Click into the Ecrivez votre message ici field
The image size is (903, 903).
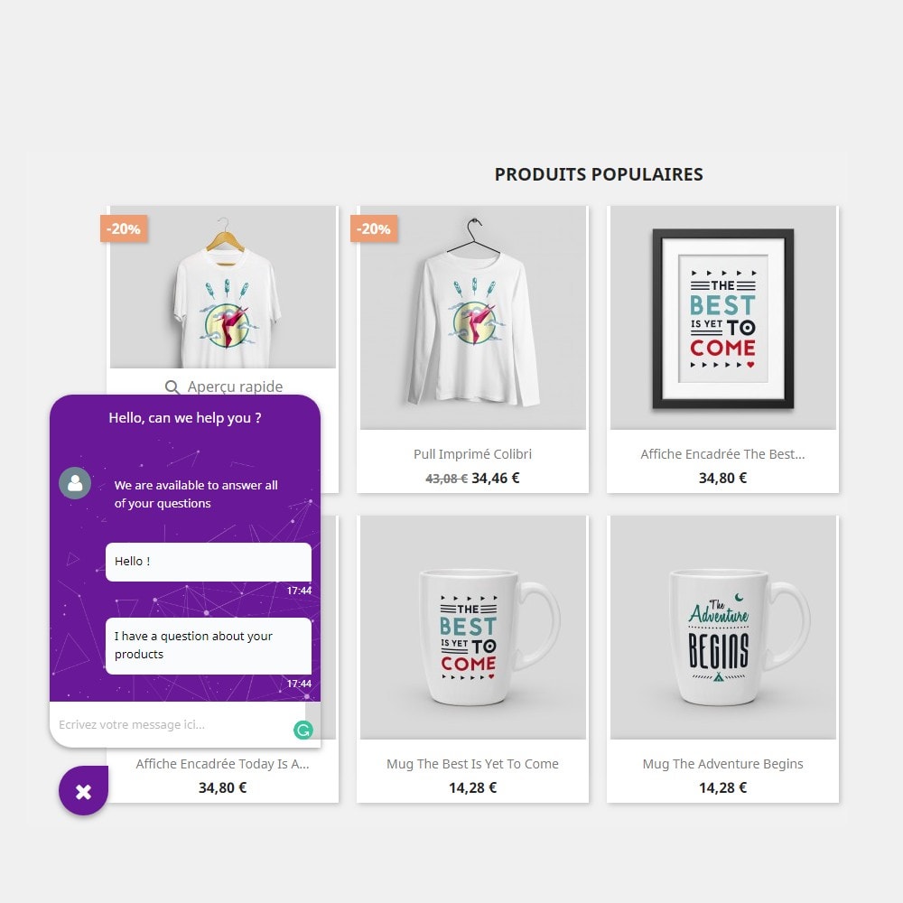(172, 724)
